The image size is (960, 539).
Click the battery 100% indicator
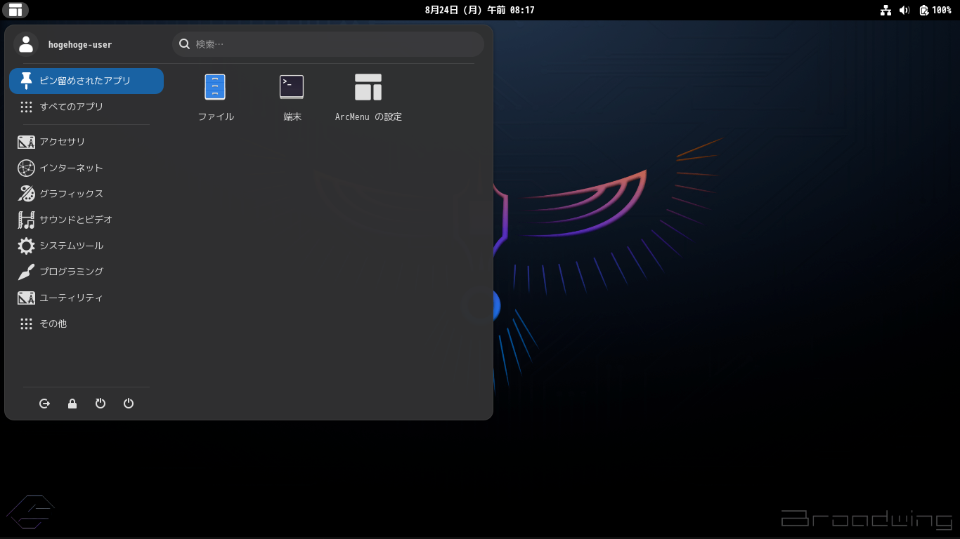[x=935, y=10]
